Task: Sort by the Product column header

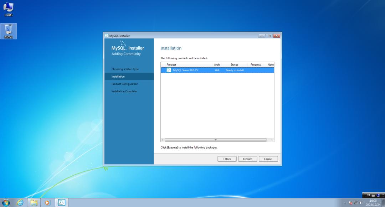Action: tap(171, 64)
